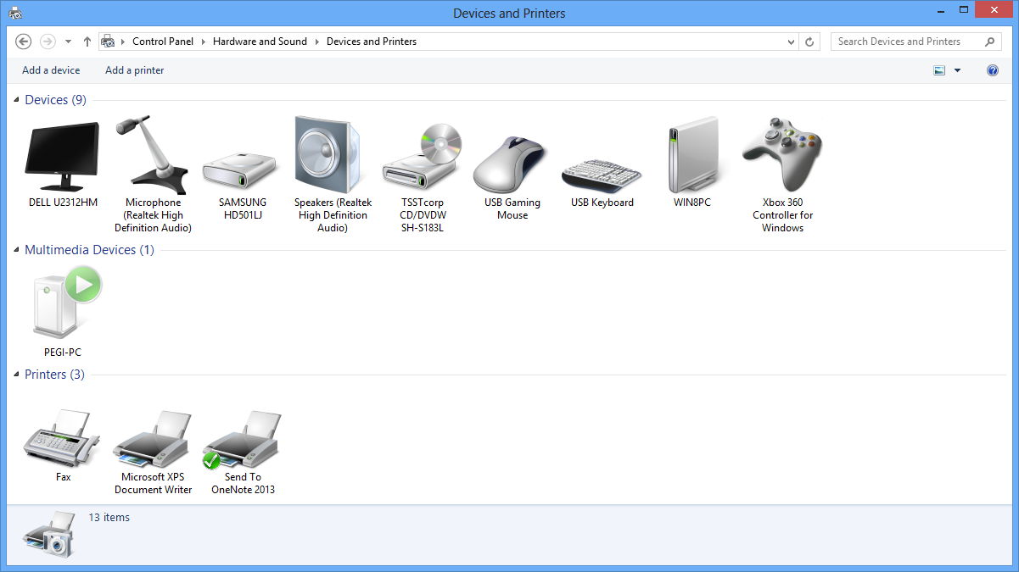Select the SAMSUNG HD501LJ hard drive icon
1019x572 pixels.
point(242,172)
